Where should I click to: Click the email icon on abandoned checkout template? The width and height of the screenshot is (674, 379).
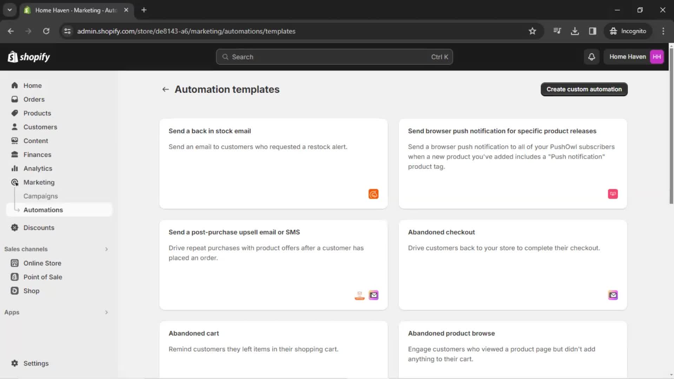point(613,295)
